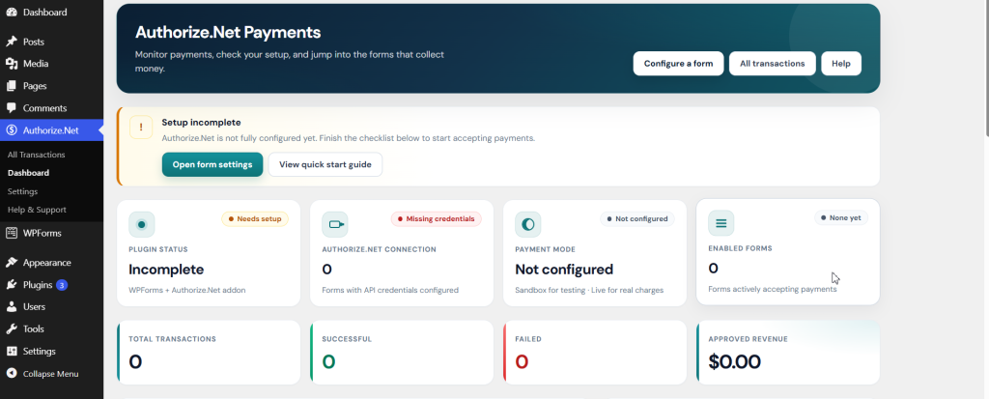
Task: Select the Dashboard submenu under Authorize.Net
Action: click(x=28, y=173)
